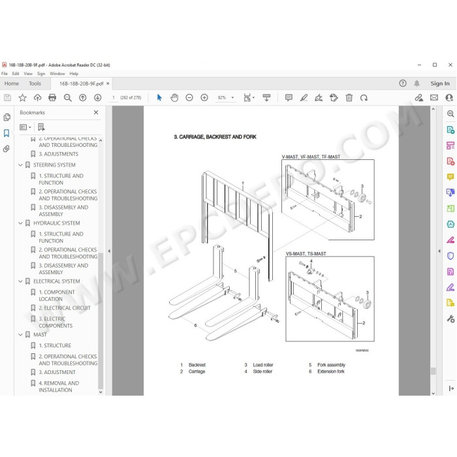
Task: Select the arrow Selection tool
Action: (x=159, y=98)
